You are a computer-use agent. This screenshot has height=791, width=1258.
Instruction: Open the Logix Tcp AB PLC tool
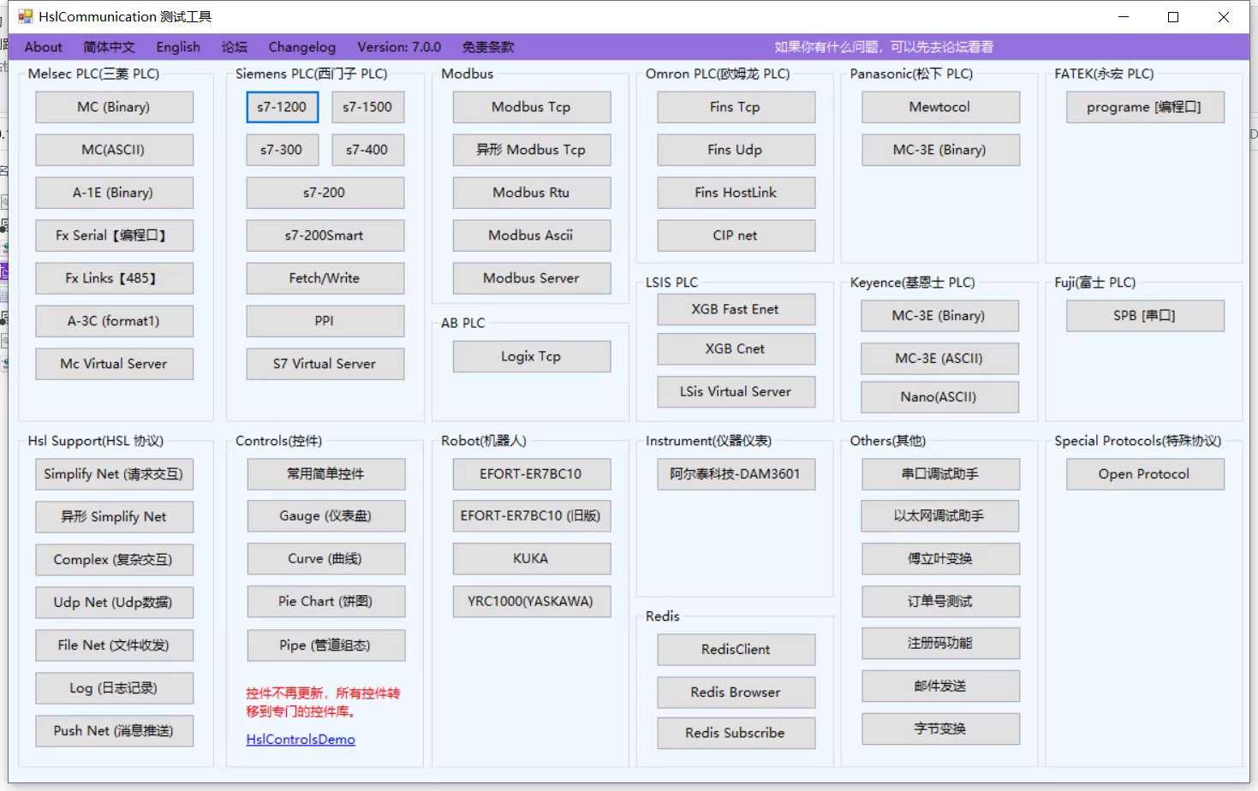click(x=531, y=356)
